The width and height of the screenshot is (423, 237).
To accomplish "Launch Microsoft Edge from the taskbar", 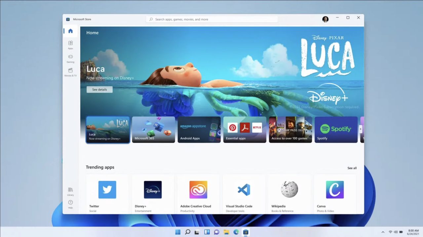I will (236, 232).
